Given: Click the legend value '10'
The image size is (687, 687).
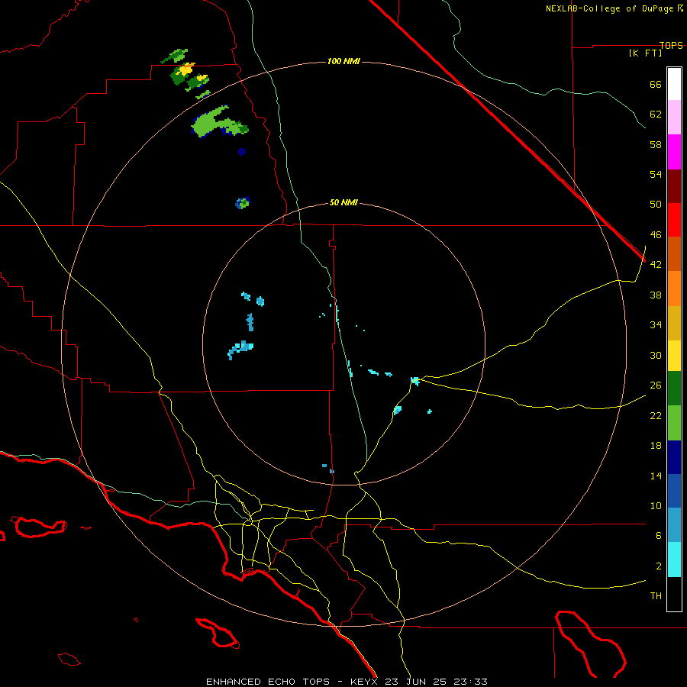Looking at the screenshot, I should [x=656, y=506].
